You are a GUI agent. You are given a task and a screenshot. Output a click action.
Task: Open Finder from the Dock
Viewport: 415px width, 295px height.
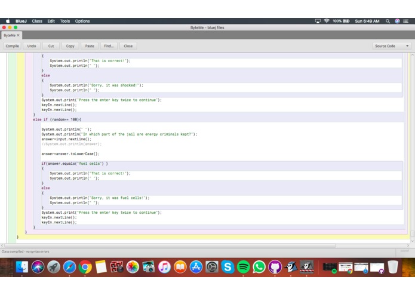[22, 267]
